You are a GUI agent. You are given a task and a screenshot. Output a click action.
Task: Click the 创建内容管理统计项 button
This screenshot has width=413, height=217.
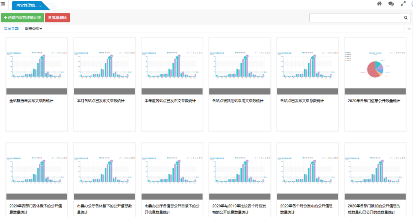coord(23,18)
